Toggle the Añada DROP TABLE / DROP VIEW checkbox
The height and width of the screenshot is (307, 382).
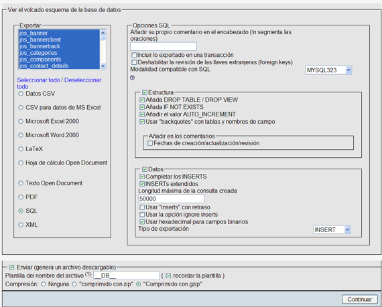142,100
